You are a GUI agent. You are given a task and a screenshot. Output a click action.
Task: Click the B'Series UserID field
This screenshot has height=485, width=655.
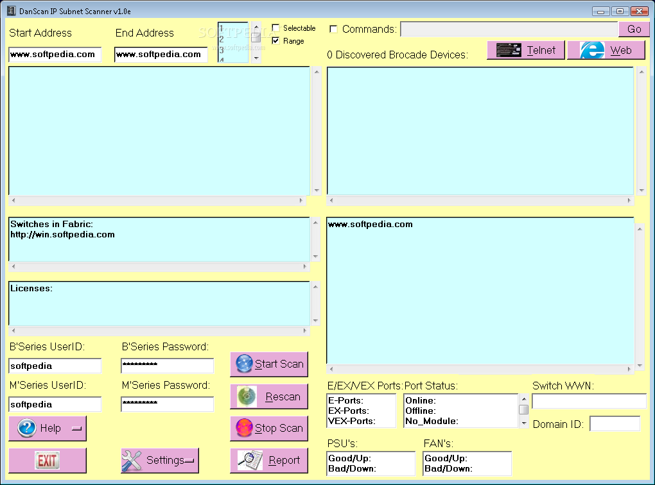click(55, 366)
